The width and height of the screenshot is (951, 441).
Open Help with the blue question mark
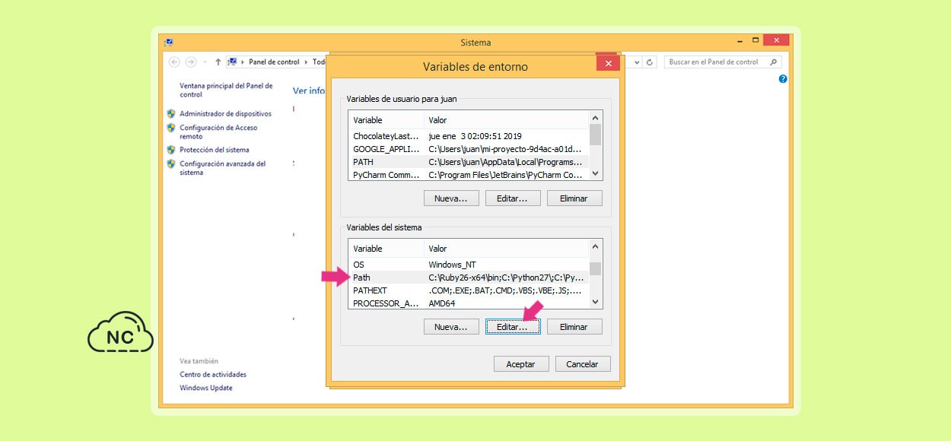783,79
